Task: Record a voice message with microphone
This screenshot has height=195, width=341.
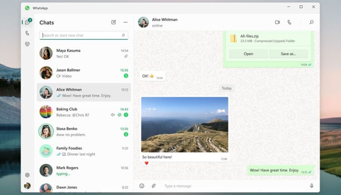Action: click(x=311, y=186)
